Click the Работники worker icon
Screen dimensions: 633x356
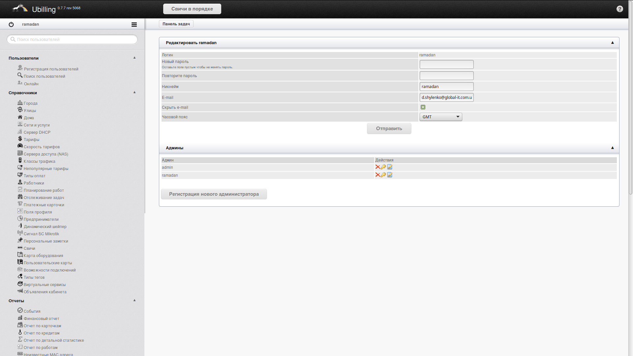coord(20,182)
